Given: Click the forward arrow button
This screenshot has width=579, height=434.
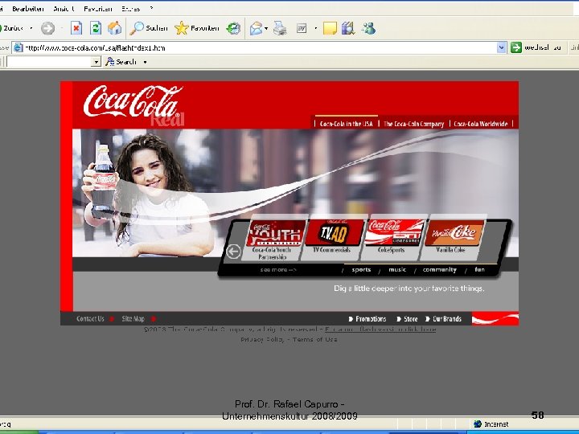Looking at the screenshot, I should pyautogui.click(x=47, y=28).
